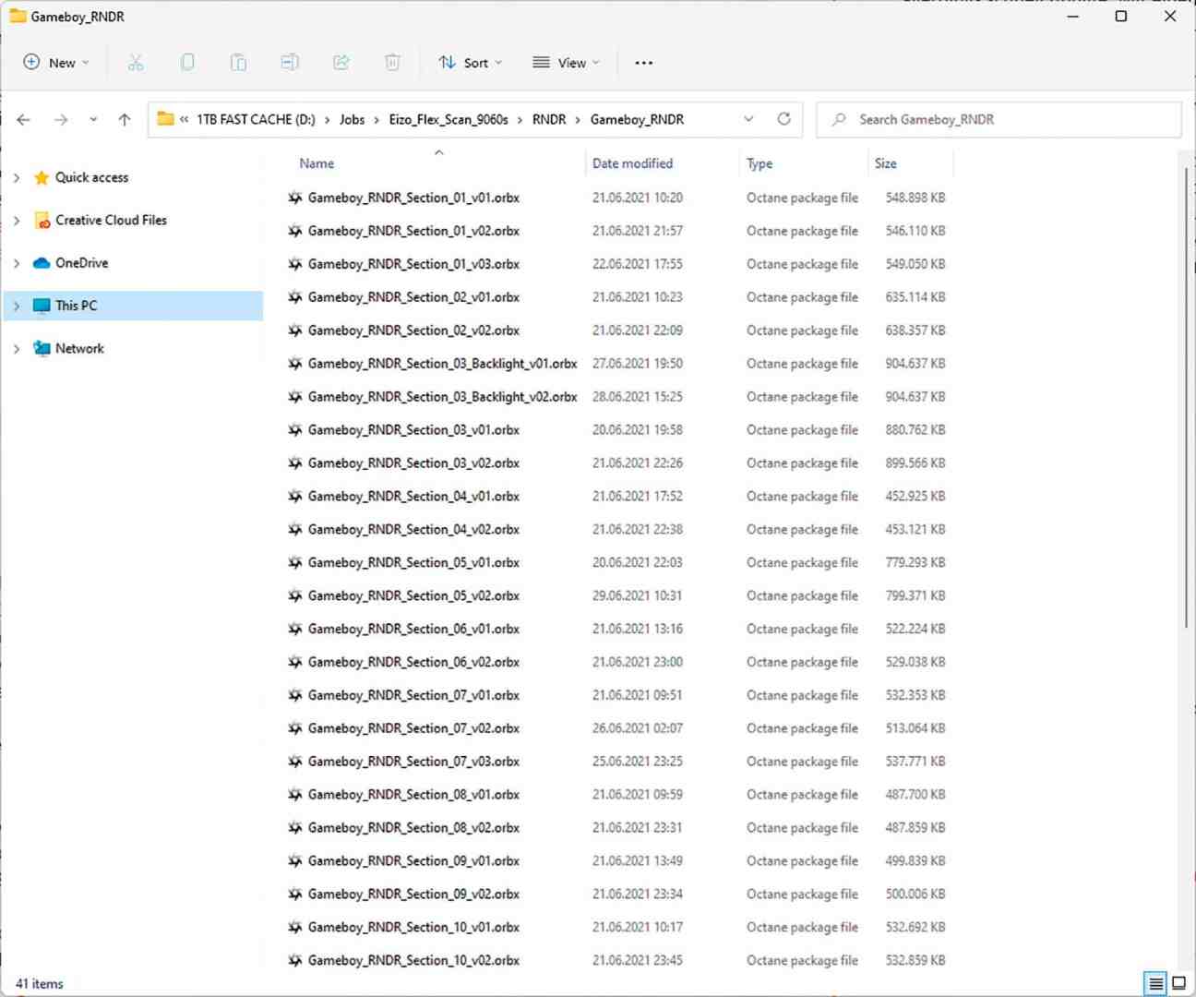The width and height of the screenshot is (1196, 997).
Task: Share the selection with the Share icon
Action: [341, 62]
